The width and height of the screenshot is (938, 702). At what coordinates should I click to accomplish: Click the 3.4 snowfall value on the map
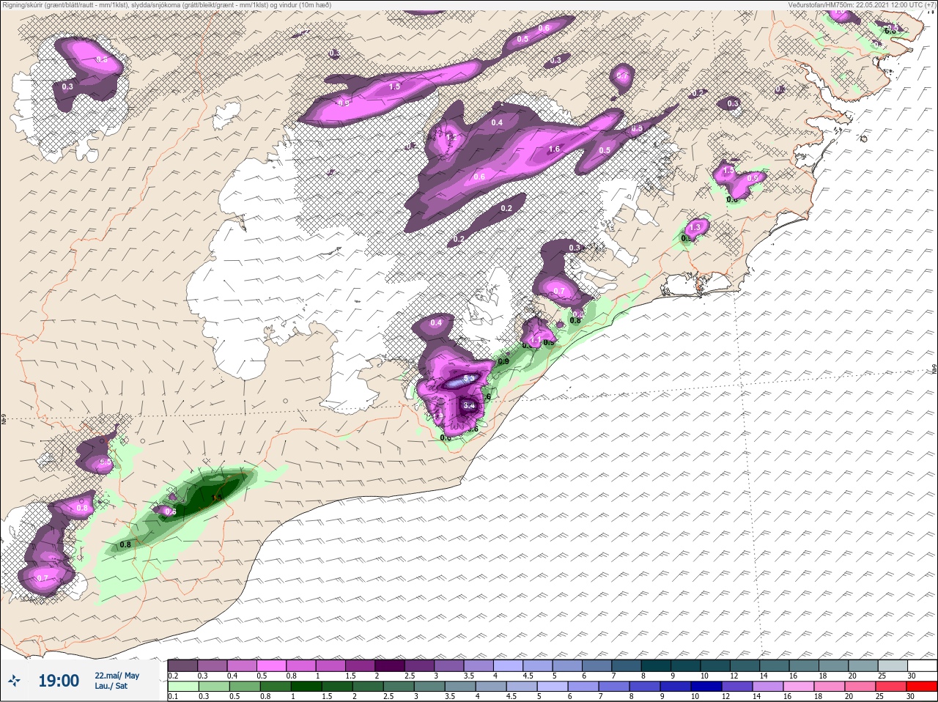470,405
